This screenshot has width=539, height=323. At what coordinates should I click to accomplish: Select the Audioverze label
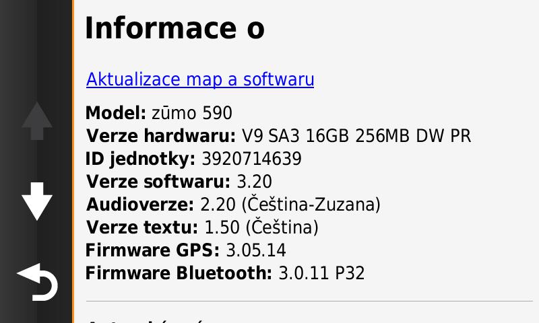click(140, 205)
